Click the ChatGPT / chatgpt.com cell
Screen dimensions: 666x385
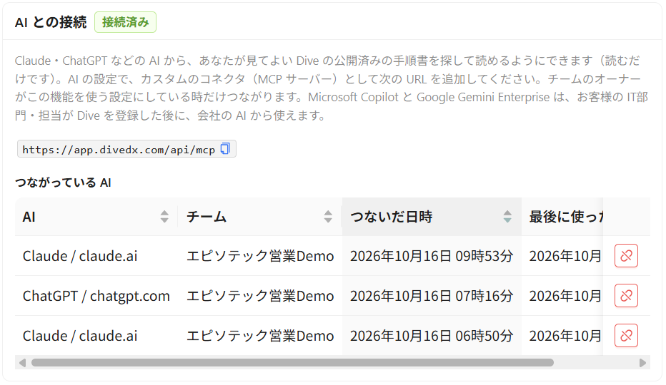(x=96, y=296)
